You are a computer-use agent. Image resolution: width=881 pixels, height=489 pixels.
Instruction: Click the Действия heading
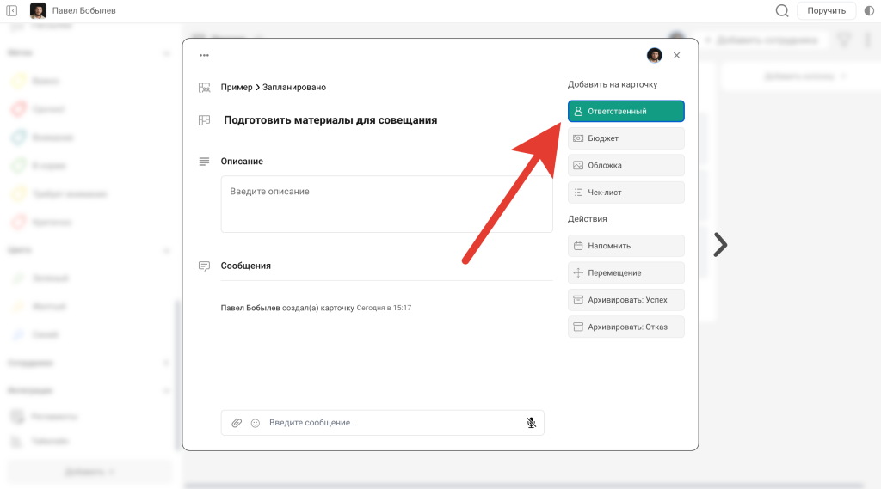(587, 219)
